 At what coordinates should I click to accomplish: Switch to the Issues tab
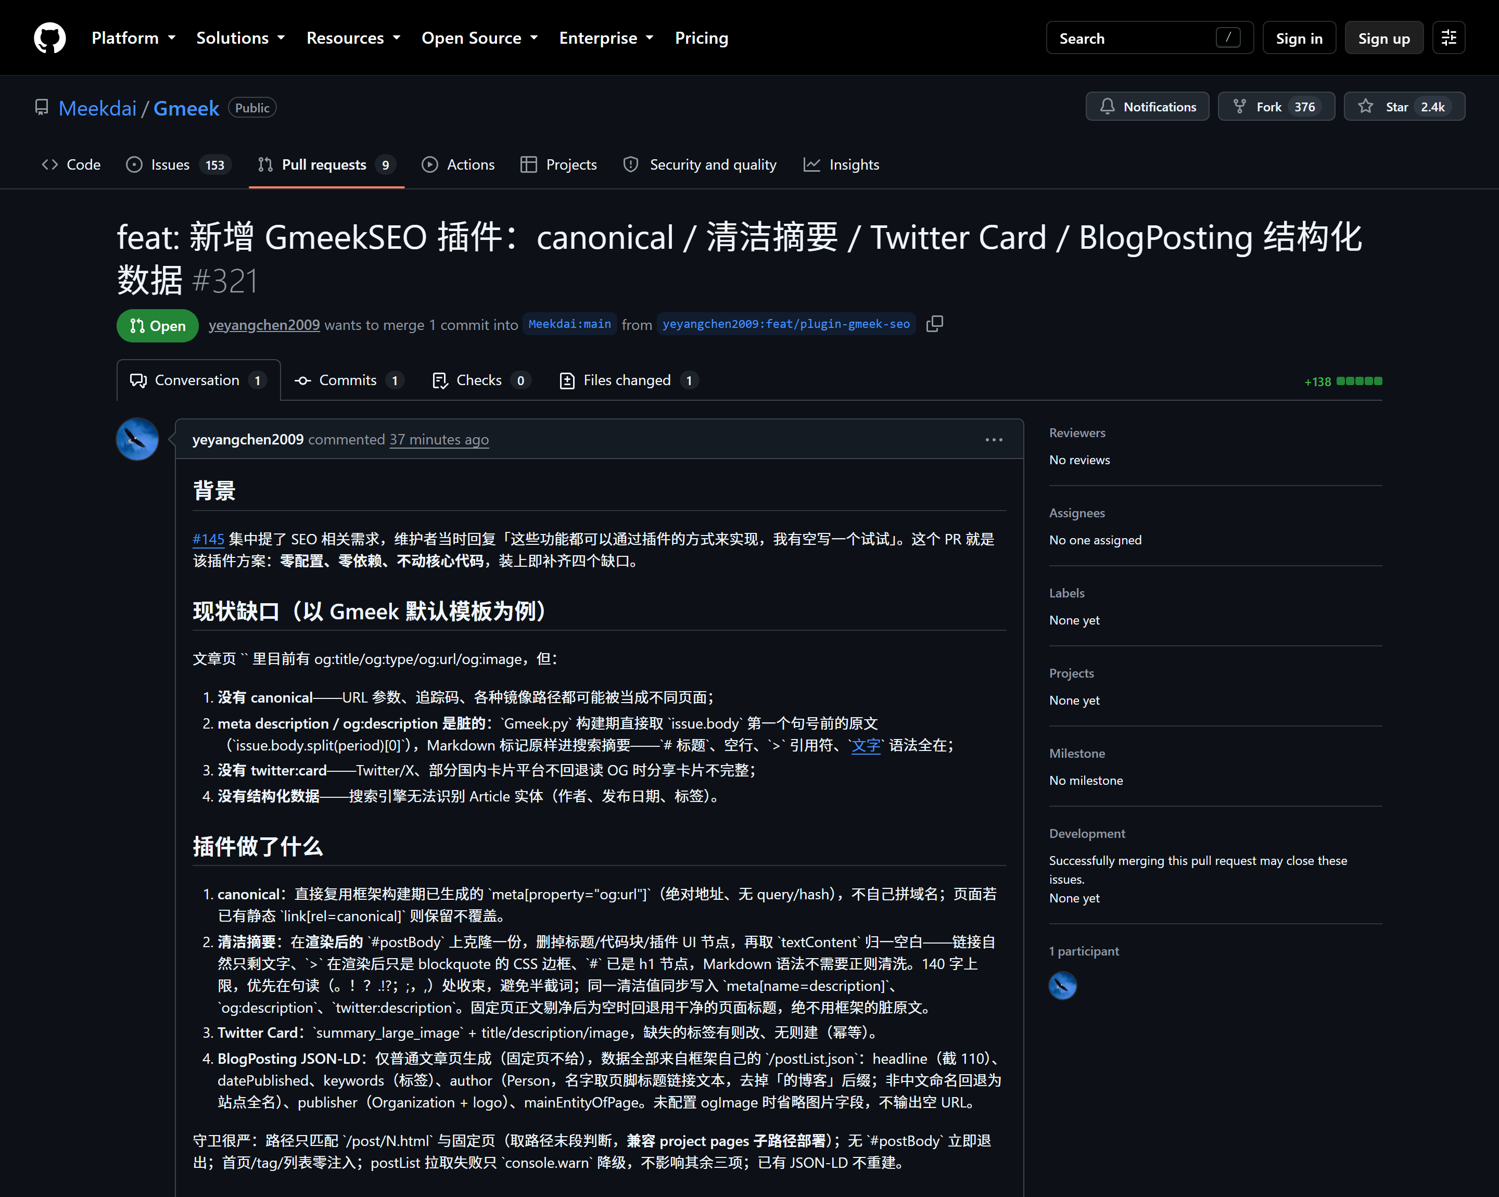pos(178,165)
